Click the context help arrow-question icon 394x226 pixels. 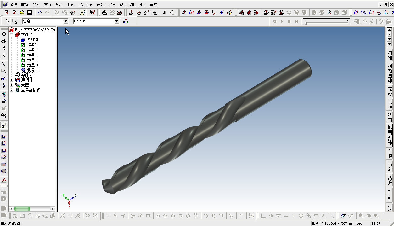[x=92, y=13]
